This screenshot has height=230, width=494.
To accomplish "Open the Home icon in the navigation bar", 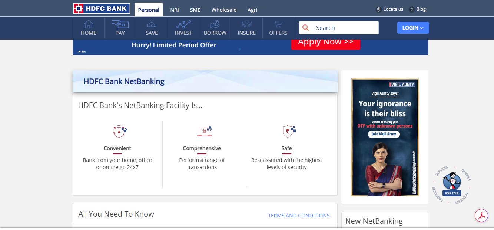I will tap(88, 24).
